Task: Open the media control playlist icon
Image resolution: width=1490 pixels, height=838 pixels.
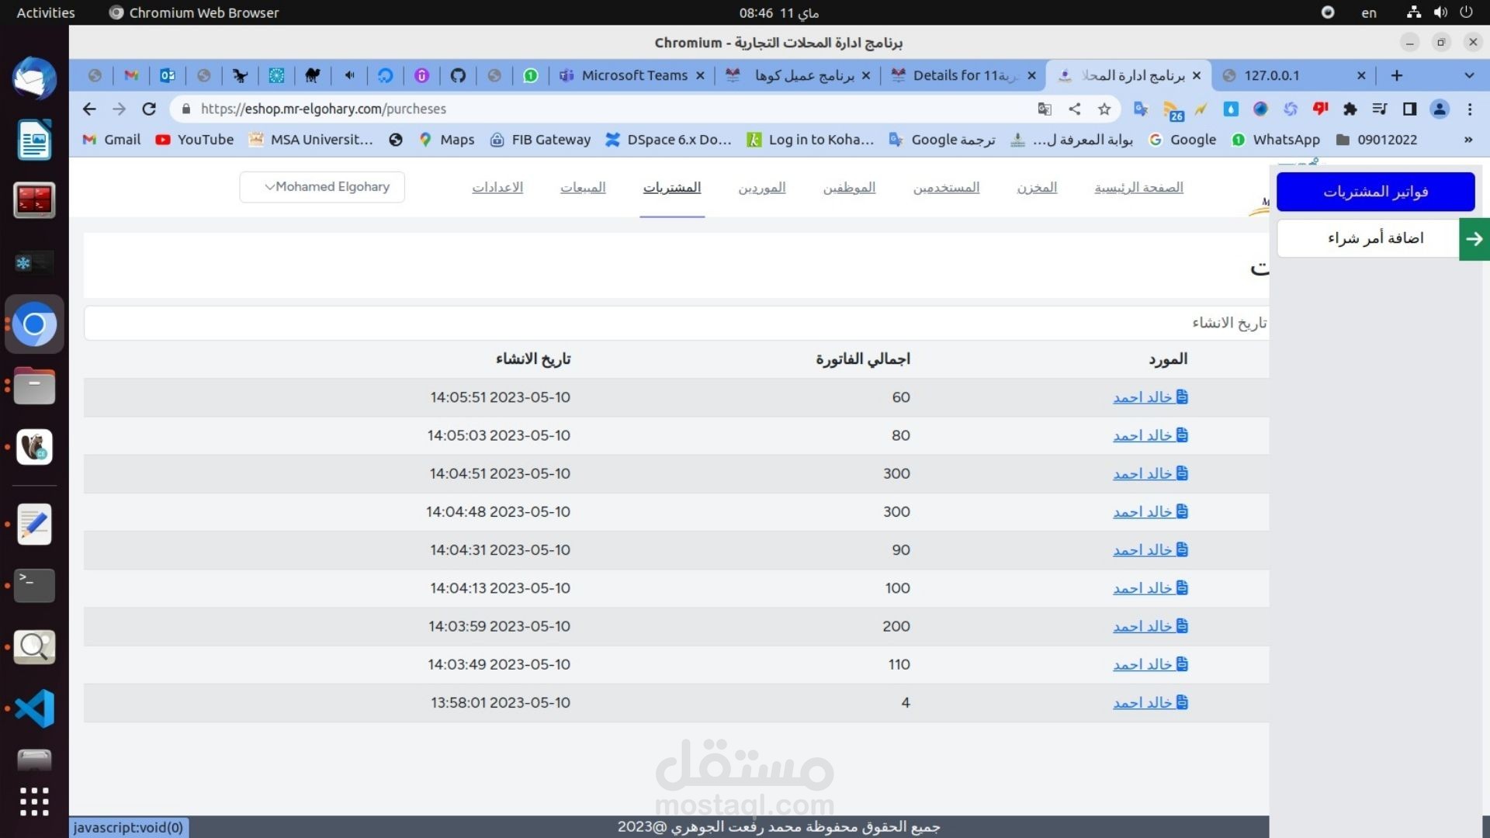Action: (x=1380, y=109)
